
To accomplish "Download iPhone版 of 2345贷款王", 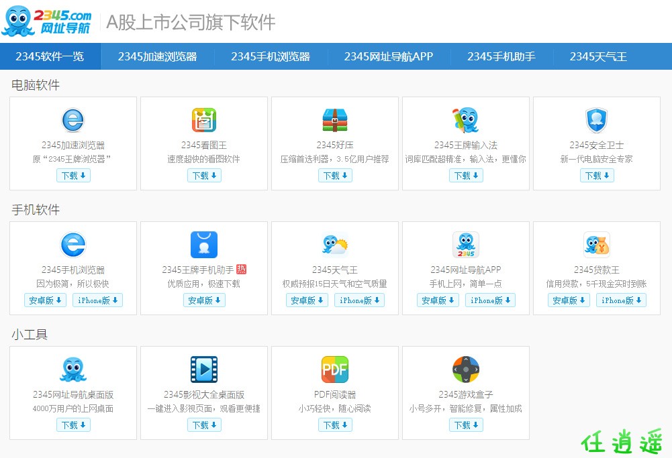I will pyautogui.click(x=622, y=300).
